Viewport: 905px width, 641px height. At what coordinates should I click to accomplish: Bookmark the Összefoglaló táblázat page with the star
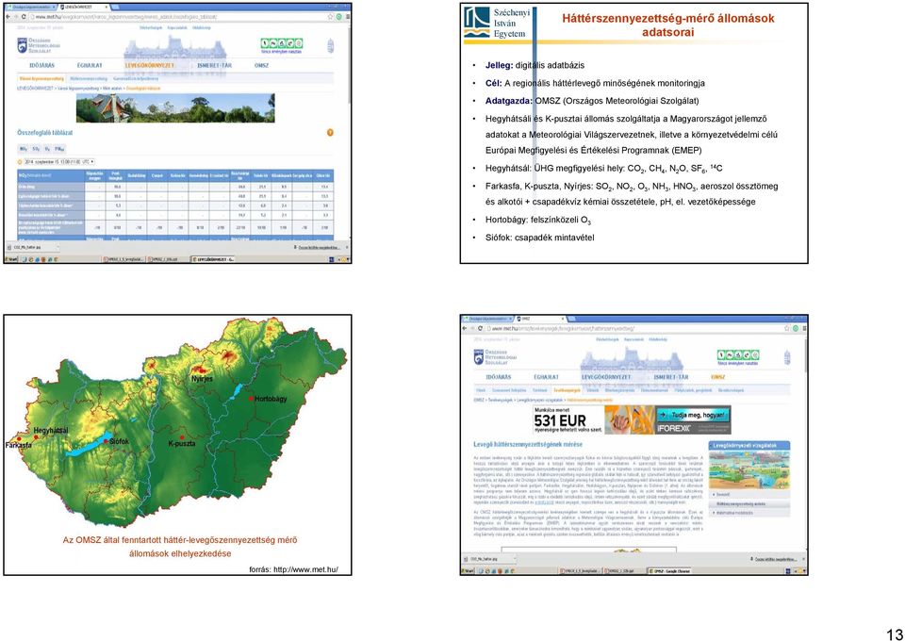pos(330,17)
